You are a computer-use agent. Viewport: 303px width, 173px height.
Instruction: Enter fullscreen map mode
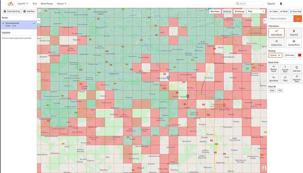click(40, 11)
